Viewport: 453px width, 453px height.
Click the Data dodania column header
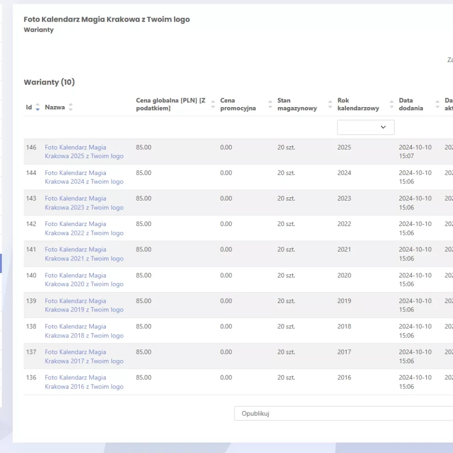click(411, 104)
